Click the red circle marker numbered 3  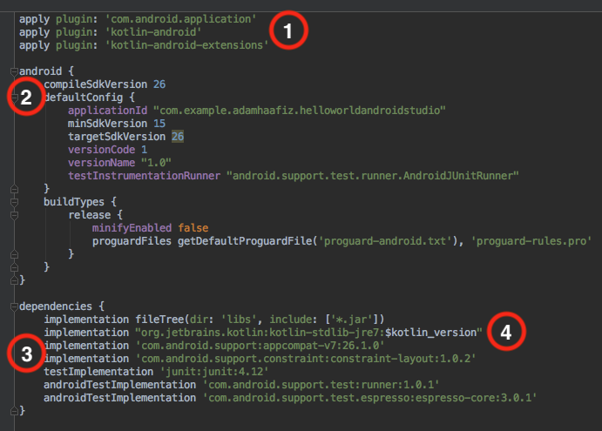(x=26, y=354)
